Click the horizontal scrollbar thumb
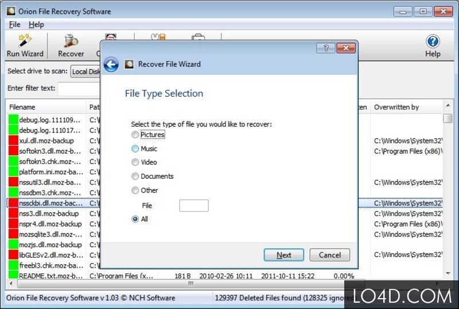 coord(191,283)
